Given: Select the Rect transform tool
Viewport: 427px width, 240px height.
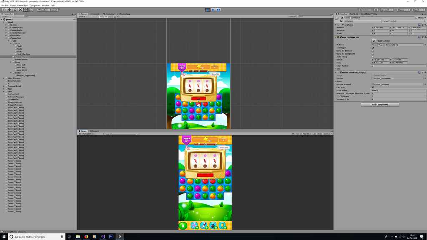Looking at the screenshot, I should pyautogui.click(x=26, y=10).
